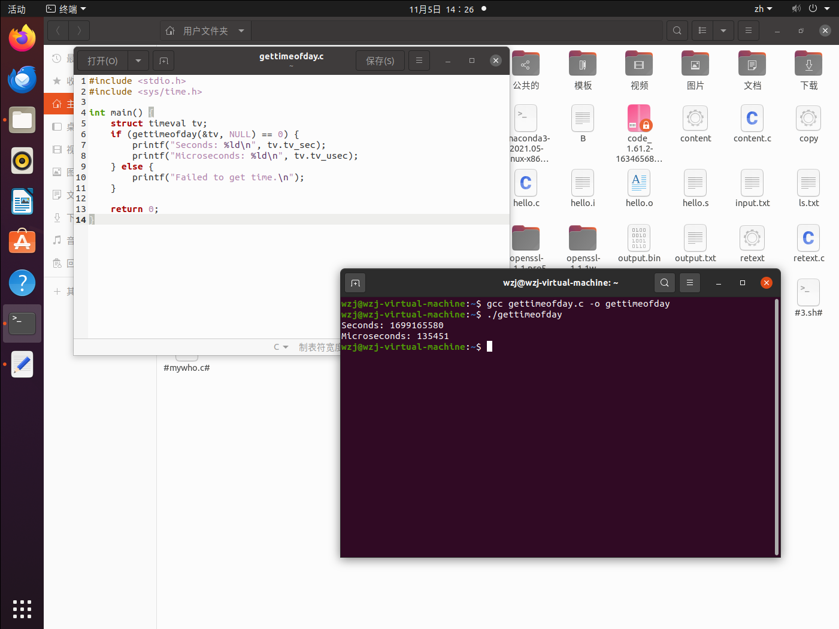The image size is (839, 629).
Task: Expand file manager view options dropdown
Action: coord(723,31)
